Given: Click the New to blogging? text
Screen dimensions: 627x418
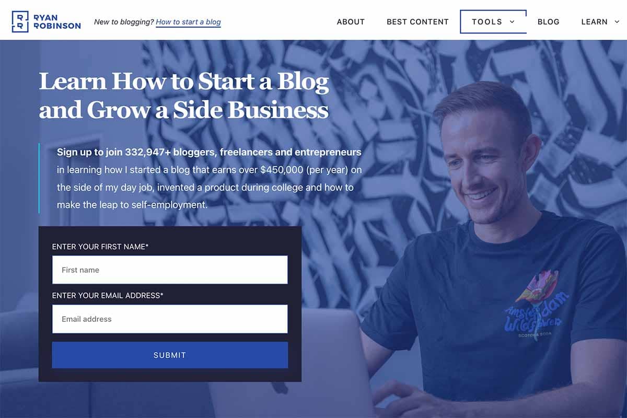Looking at the screenshot, I should pos(124,22).
